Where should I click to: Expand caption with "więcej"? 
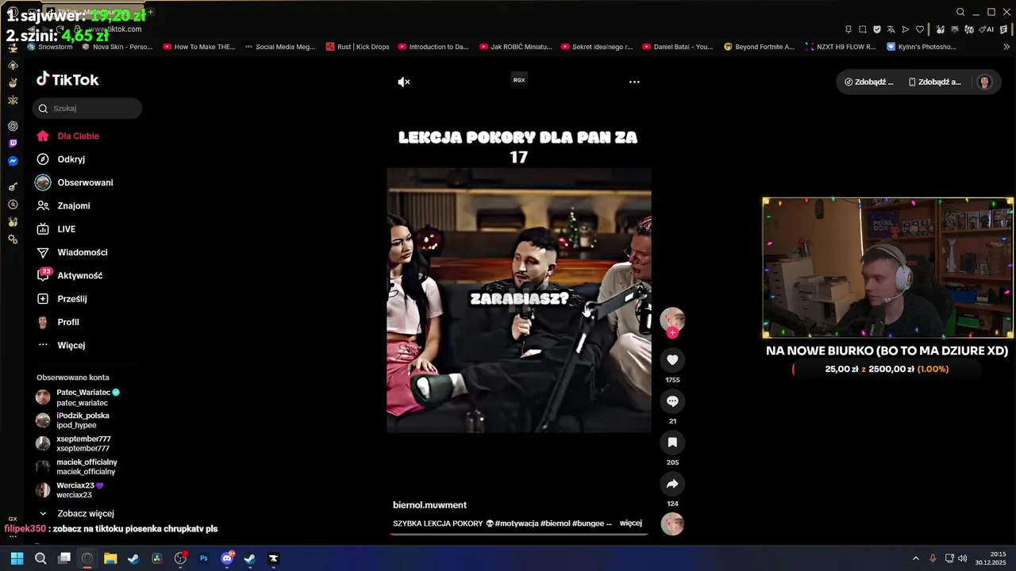point(630,523)
